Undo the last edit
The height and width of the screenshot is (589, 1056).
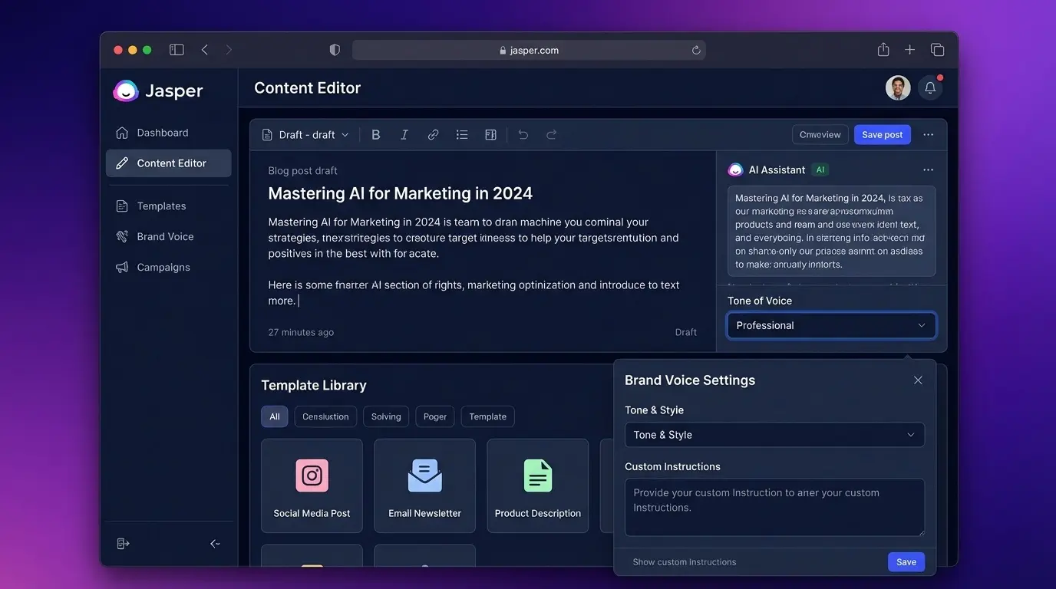click(x=523, y=134)
